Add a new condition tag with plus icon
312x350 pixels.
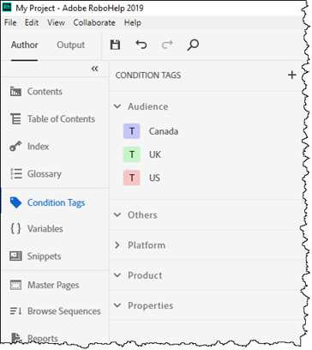pos(291,75)
